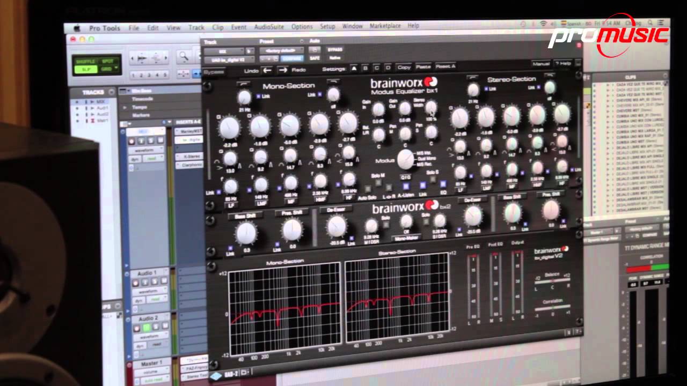
Task: Click the Modus mode selector knob
Action: click(405, 159)
